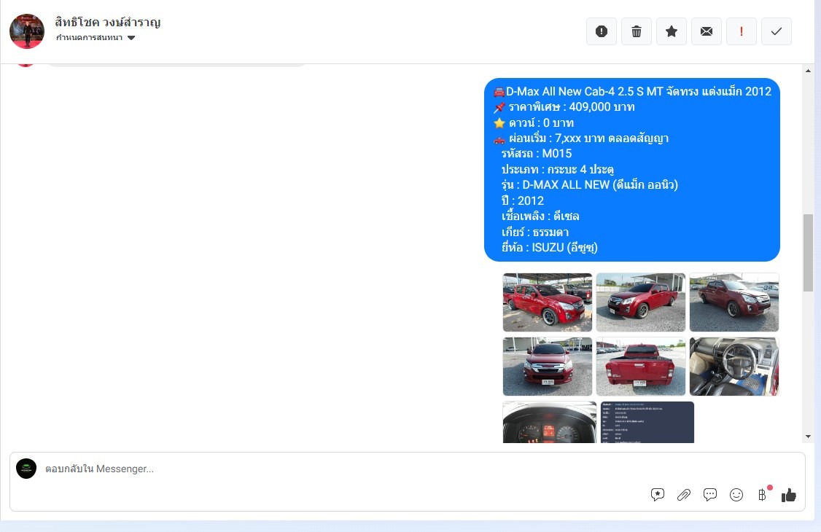
Task: Open the emoji picker
Action: (x=736, y=494)
